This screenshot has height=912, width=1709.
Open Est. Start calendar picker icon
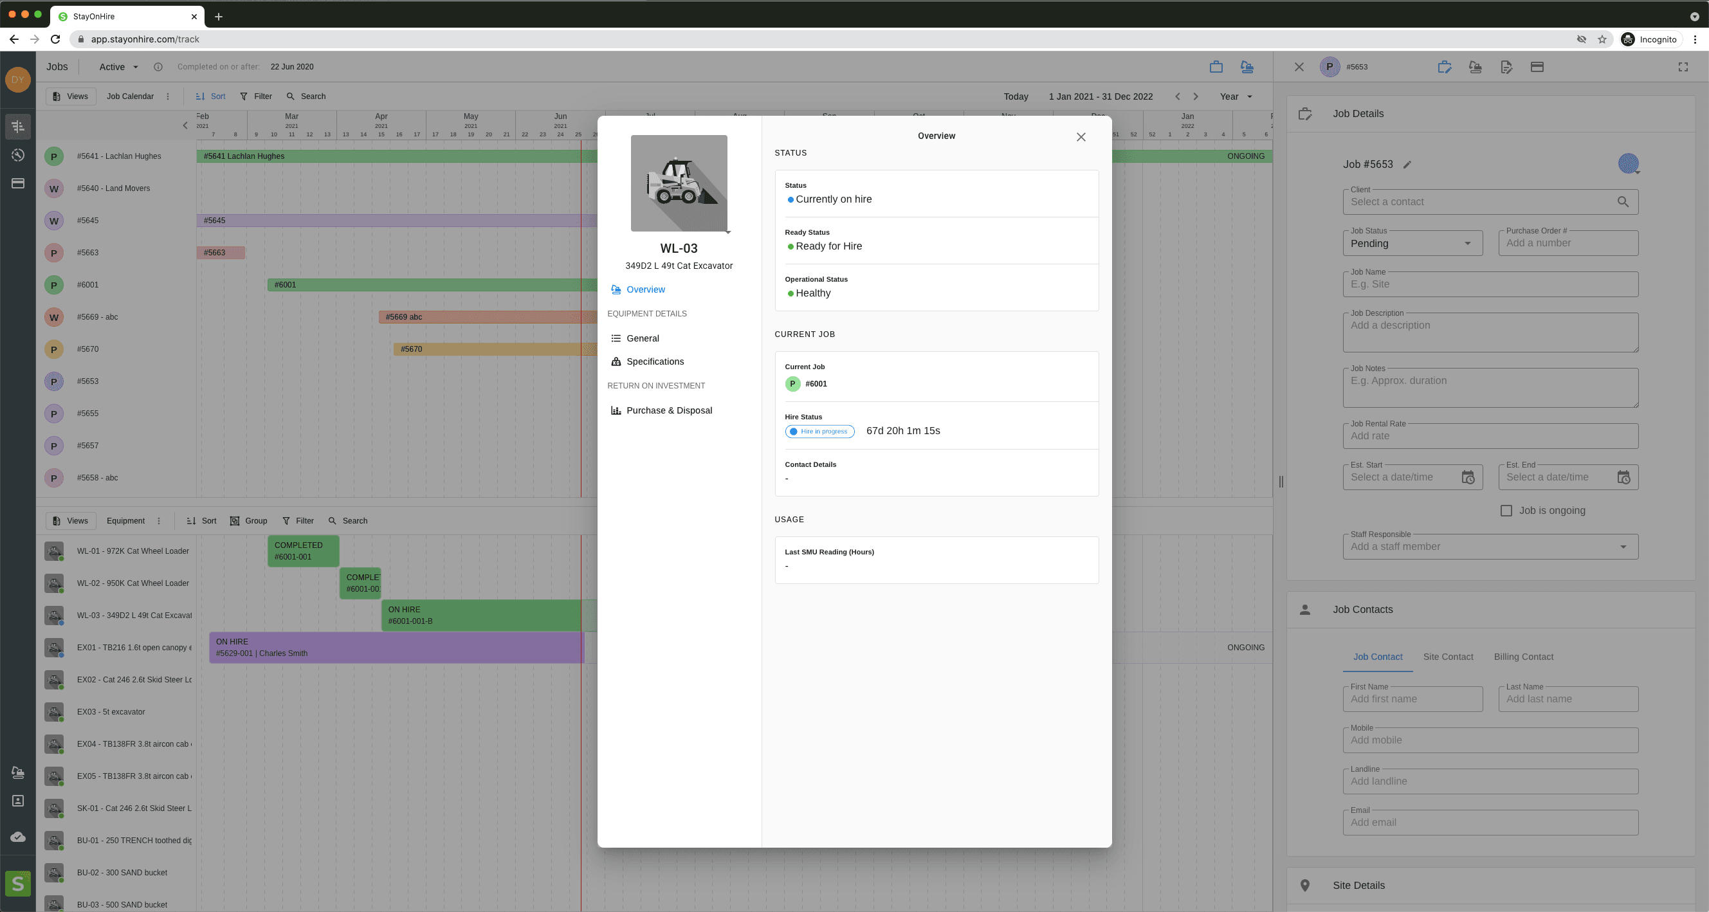coord(1468,478)
